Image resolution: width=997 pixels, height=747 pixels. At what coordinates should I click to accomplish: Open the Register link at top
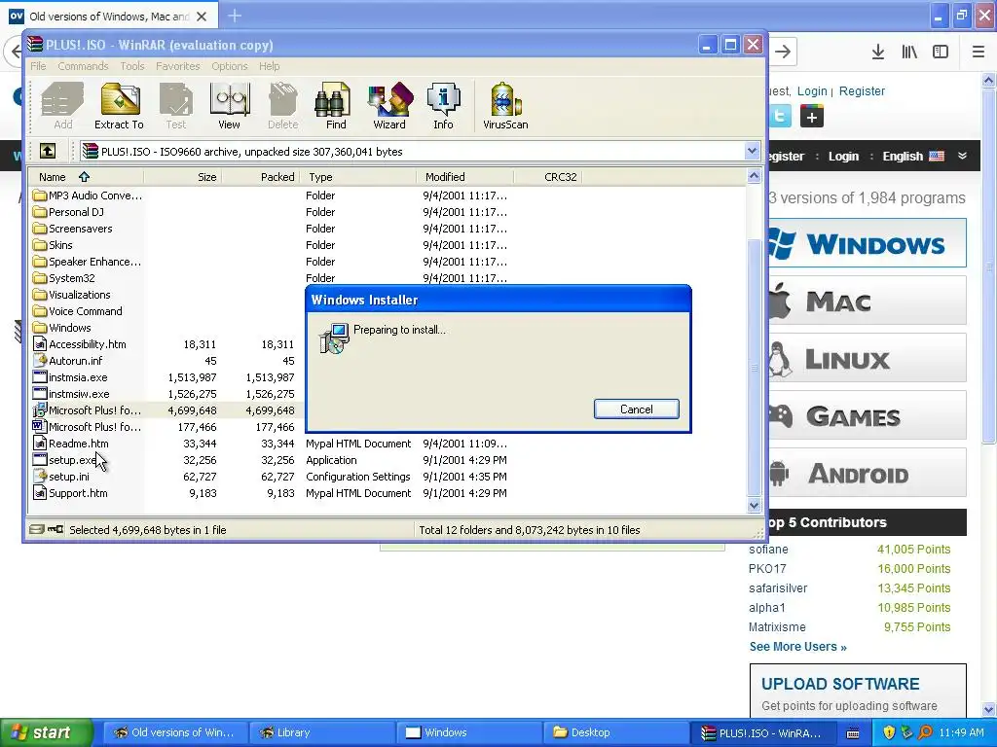coord(862,90)
